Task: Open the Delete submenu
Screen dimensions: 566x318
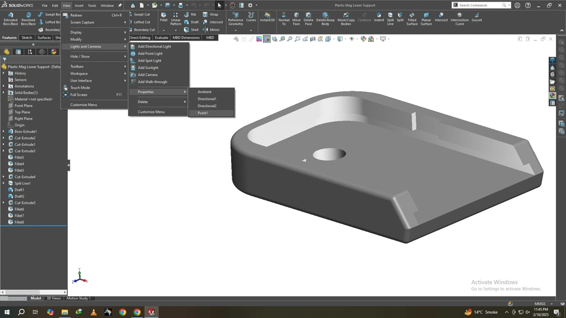Action: tap(143, 102)
